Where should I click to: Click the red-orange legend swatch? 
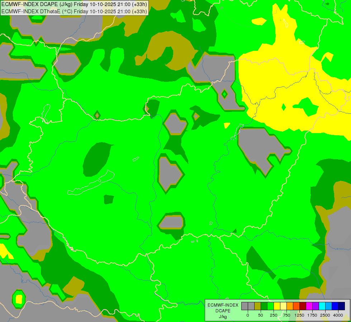(x=297, y=306)
